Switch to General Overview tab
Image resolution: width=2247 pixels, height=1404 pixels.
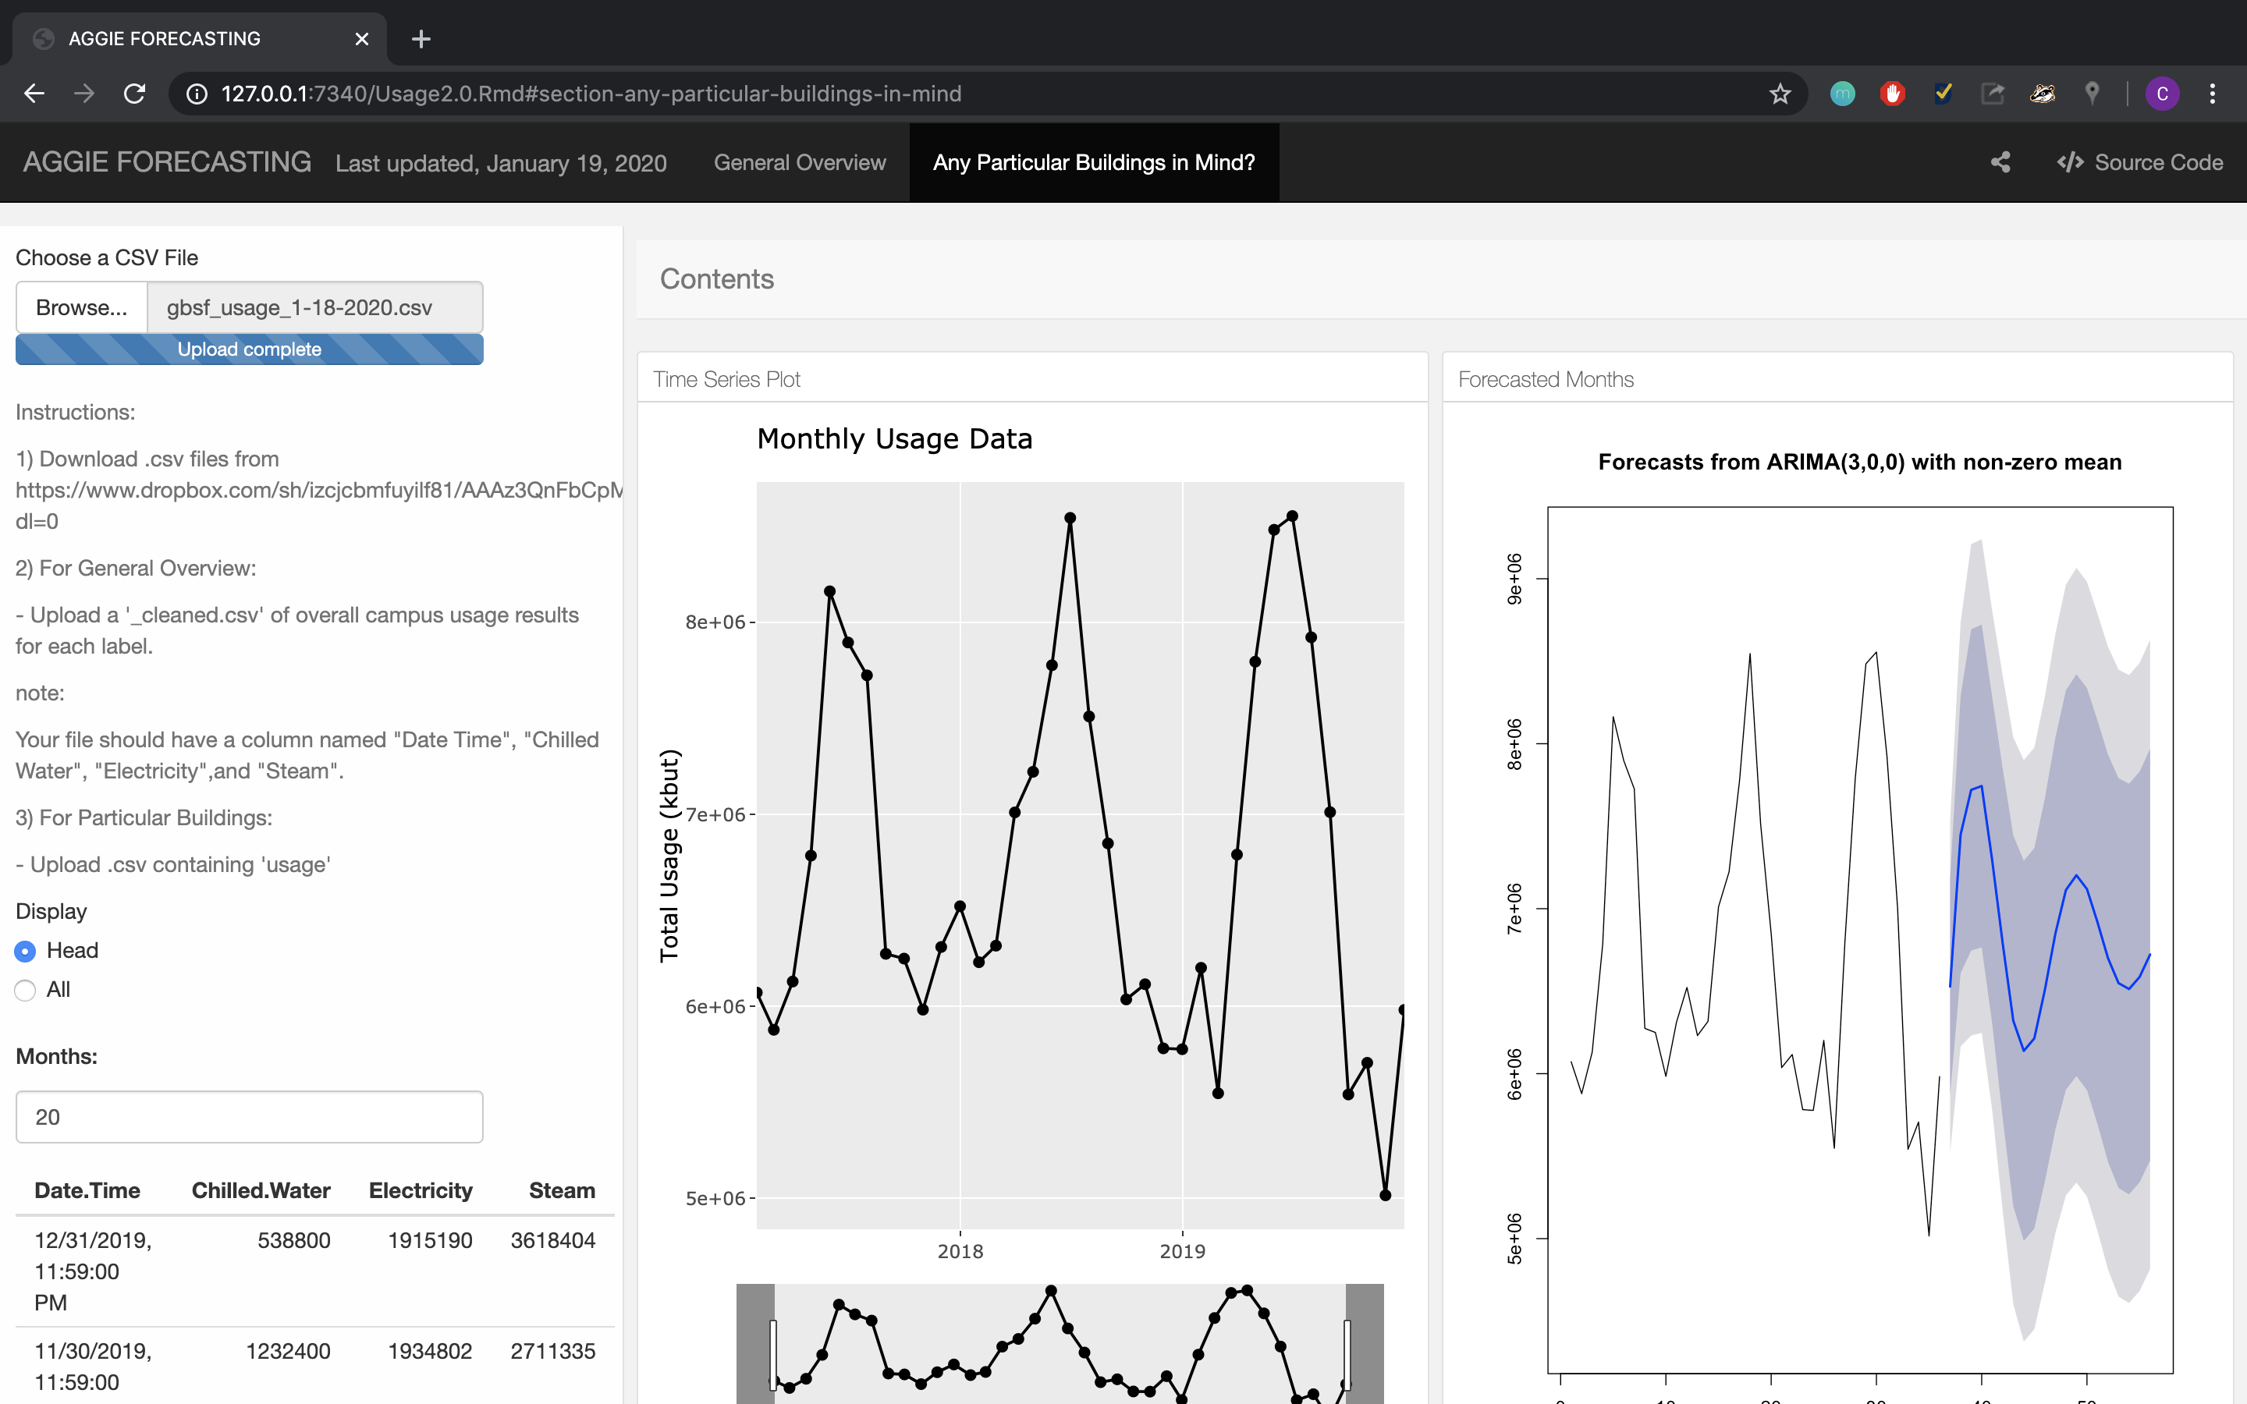point(800,162)
